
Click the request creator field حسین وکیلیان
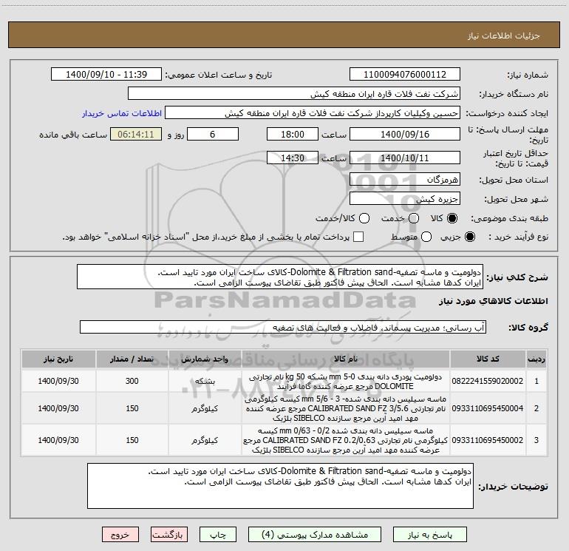(313, 113)
